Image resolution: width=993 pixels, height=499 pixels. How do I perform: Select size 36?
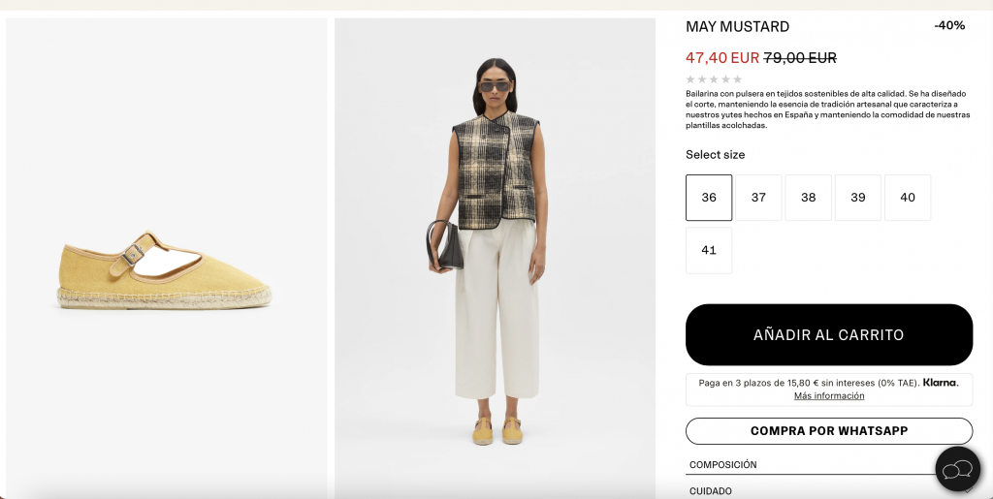(x=709, y=198)
